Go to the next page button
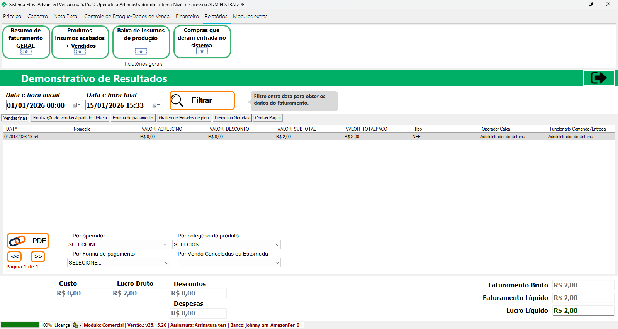The image size is (618, 329). pyautogui.click(x=38, y=256)
